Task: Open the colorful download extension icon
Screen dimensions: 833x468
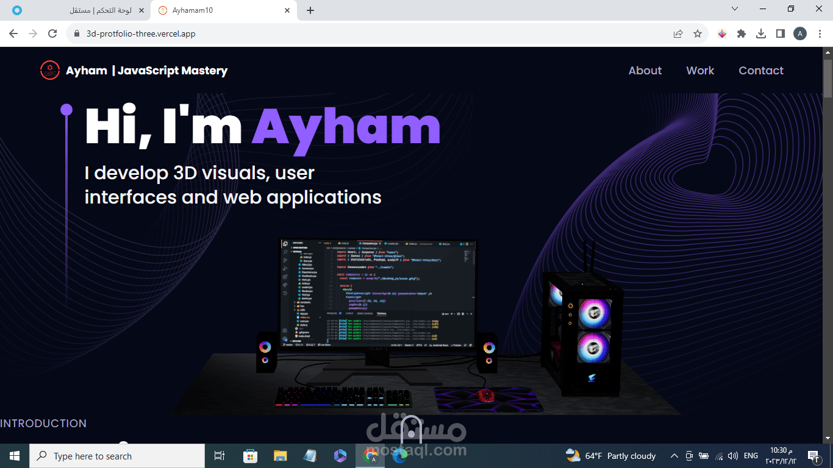Action: (722, 34)
